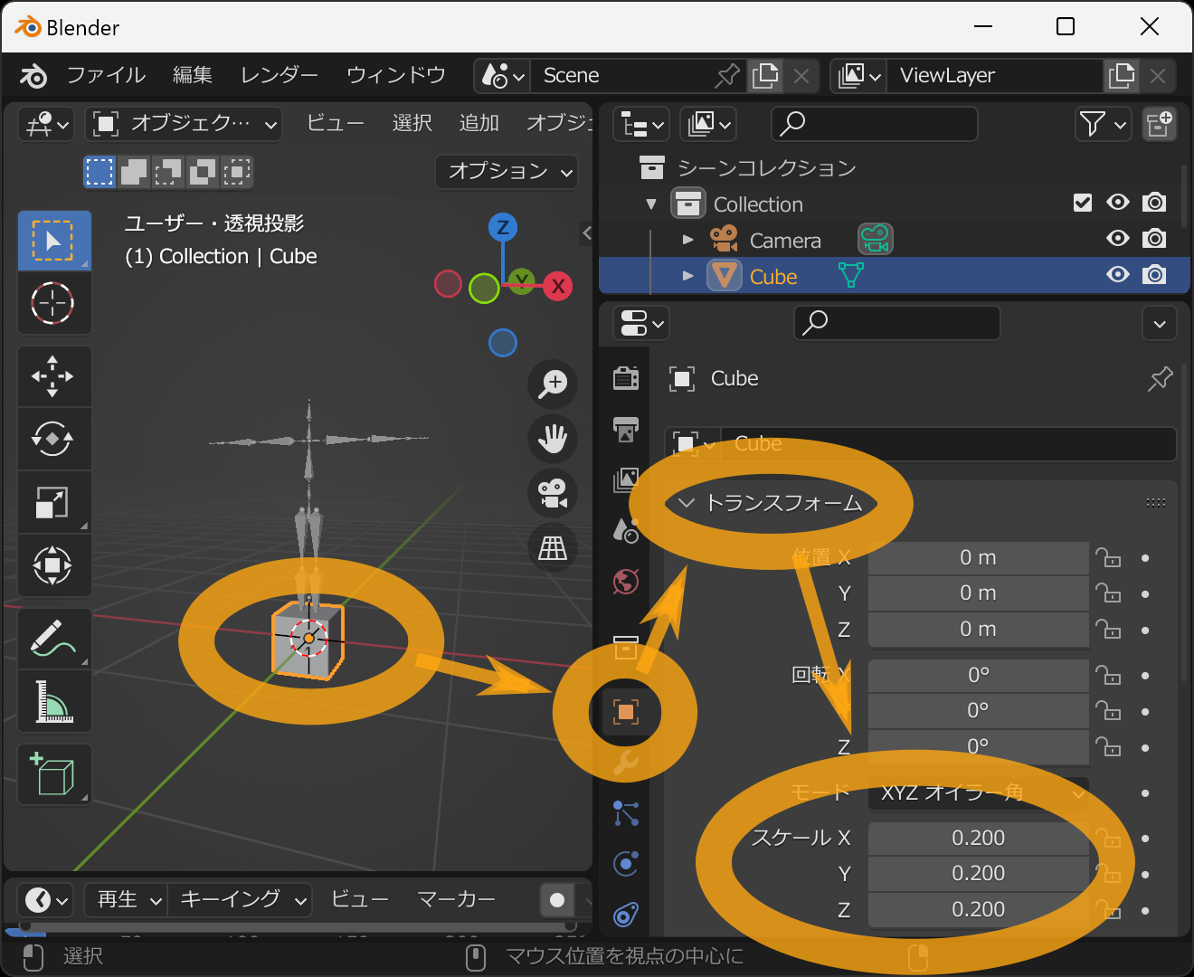Open the Object Mode dropdown

click(x=185, y=124)
